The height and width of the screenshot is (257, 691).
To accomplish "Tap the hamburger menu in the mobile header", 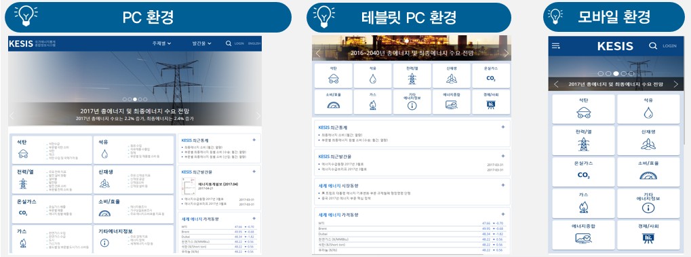I will coord(556,46).
